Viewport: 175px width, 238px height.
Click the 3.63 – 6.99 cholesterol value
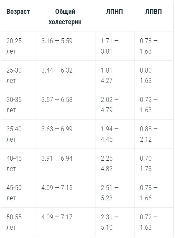click(57, 129)
